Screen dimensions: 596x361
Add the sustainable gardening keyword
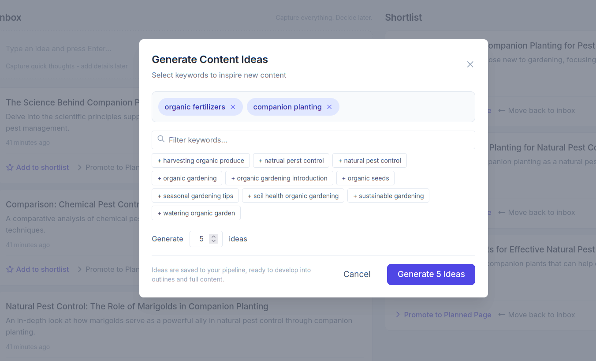click(x=388, y=195)
